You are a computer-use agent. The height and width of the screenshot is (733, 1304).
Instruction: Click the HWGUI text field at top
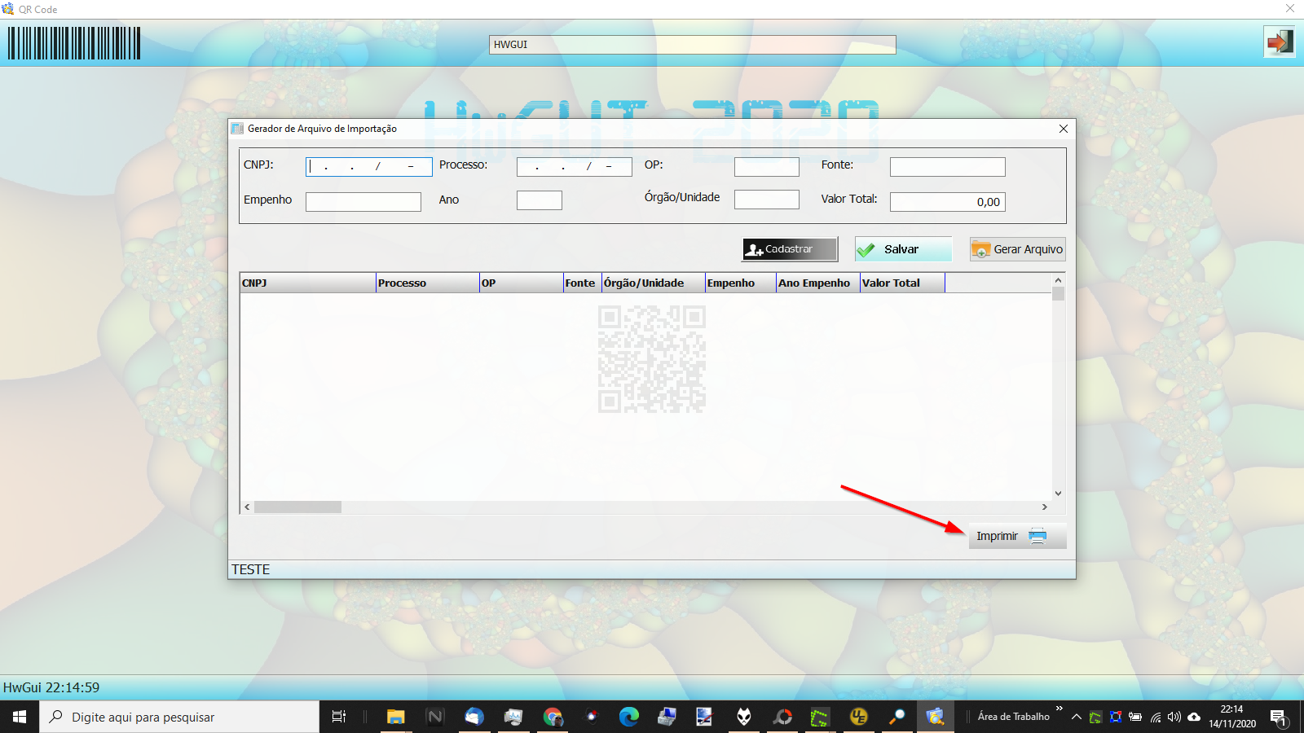(693, 45)
